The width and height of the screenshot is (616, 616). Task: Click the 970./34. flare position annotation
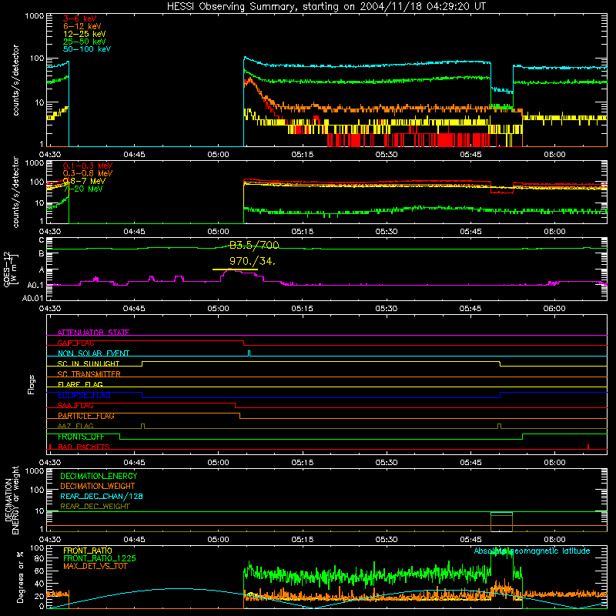[253, 261]
